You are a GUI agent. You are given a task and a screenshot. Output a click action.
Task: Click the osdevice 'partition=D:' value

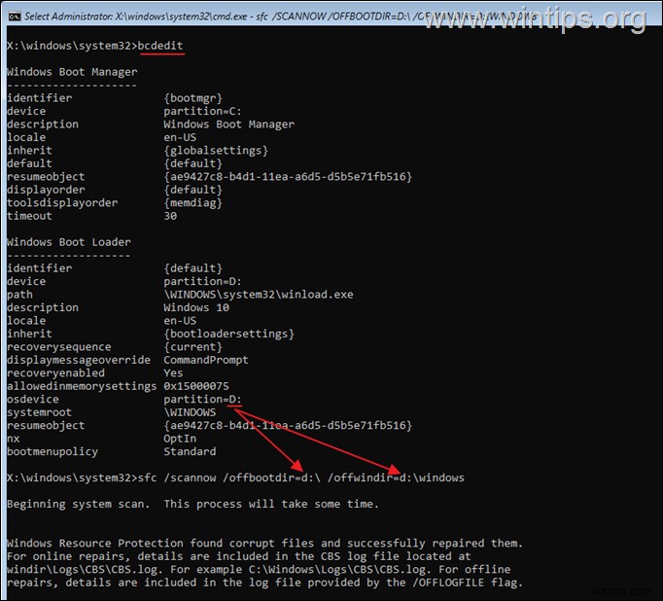(x=202, y=400)
